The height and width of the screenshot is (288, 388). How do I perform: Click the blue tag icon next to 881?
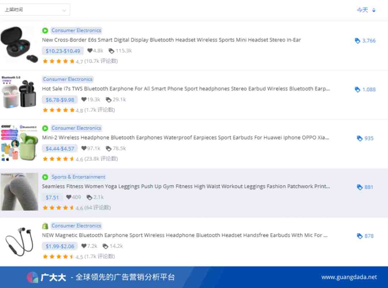pyautogui.click(x=360, y=187)
